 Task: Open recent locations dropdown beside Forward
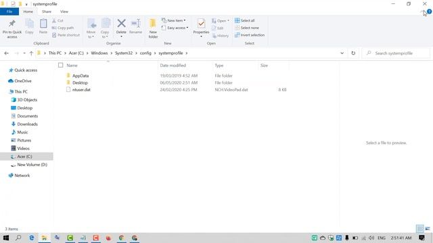[24, 53]
